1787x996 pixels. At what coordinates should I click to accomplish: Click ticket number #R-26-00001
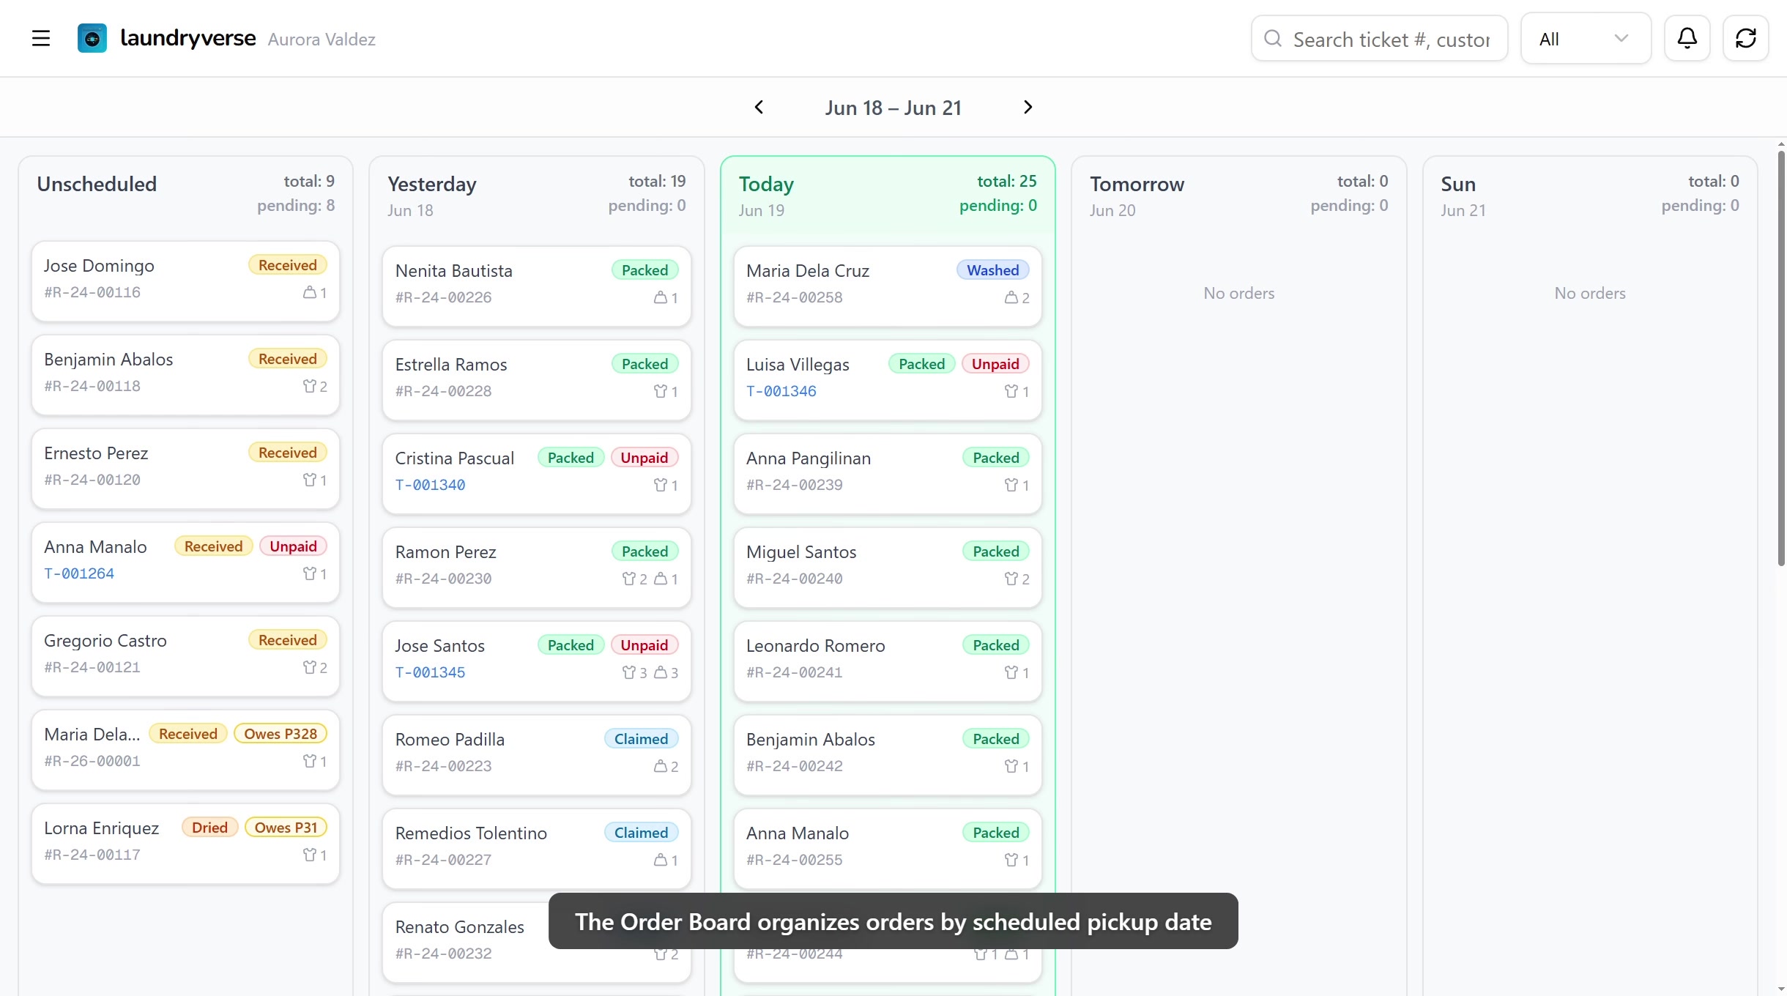pyautogui.click(x=92, y=761)
